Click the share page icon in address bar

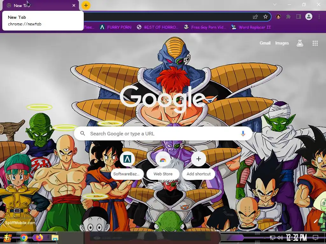(255, 17)
